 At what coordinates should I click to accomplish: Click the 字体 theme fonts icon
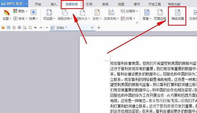pyautogui.click(x=15, y=19)
